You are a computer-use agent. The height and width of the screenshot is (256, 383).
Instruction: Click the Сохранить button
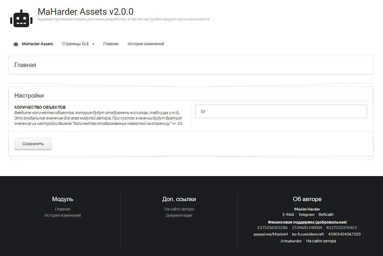tap(33, 144)
